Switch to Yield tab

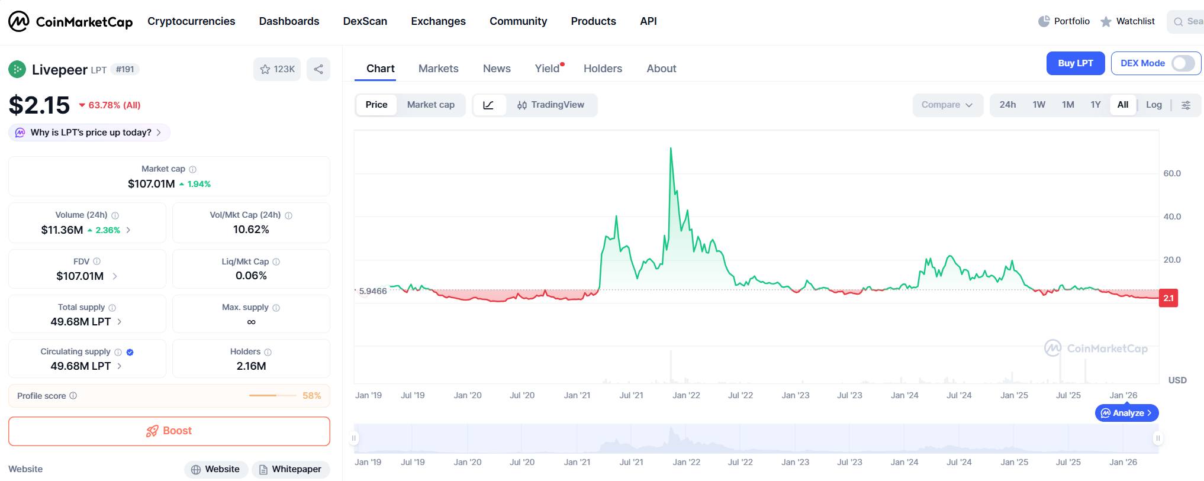point(548,69)
